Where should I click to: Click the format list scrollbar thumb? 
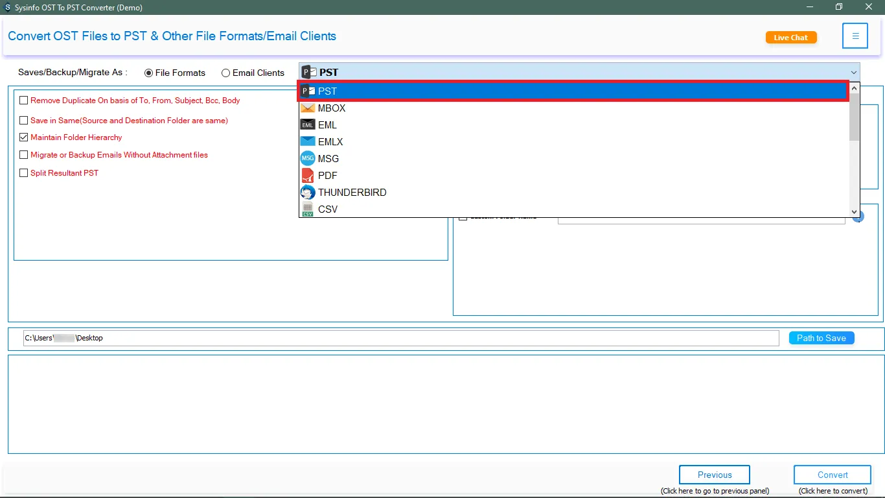pos(854,117)
